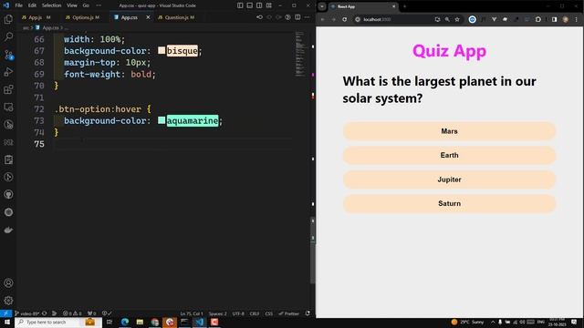Screen dimensions: 584x328
Task: Reload the localhost page in browser
Action: coord(345,19)
